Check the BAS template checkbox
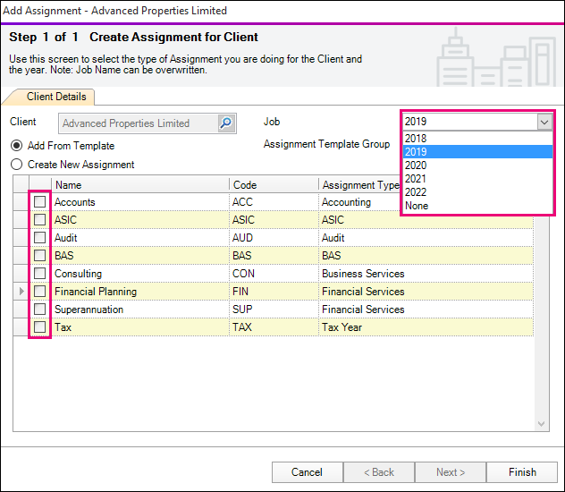 pyautogui.click(x=39, y=256)
